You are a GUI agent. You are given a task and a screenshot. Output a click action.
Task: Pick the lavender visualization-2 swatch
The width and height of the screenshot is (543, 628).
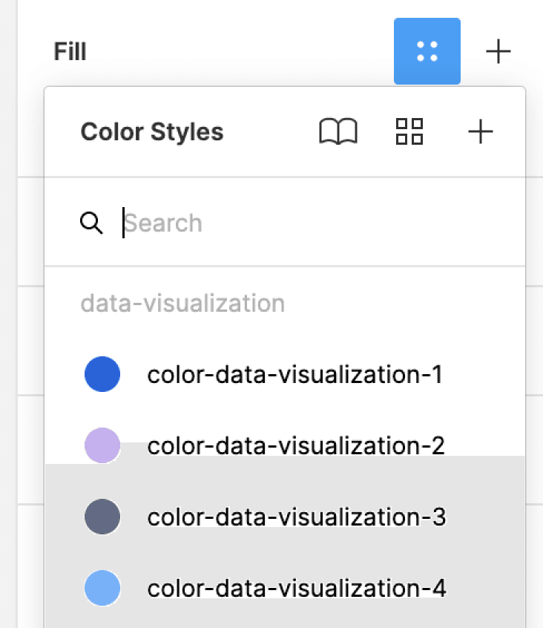point(102,445)
